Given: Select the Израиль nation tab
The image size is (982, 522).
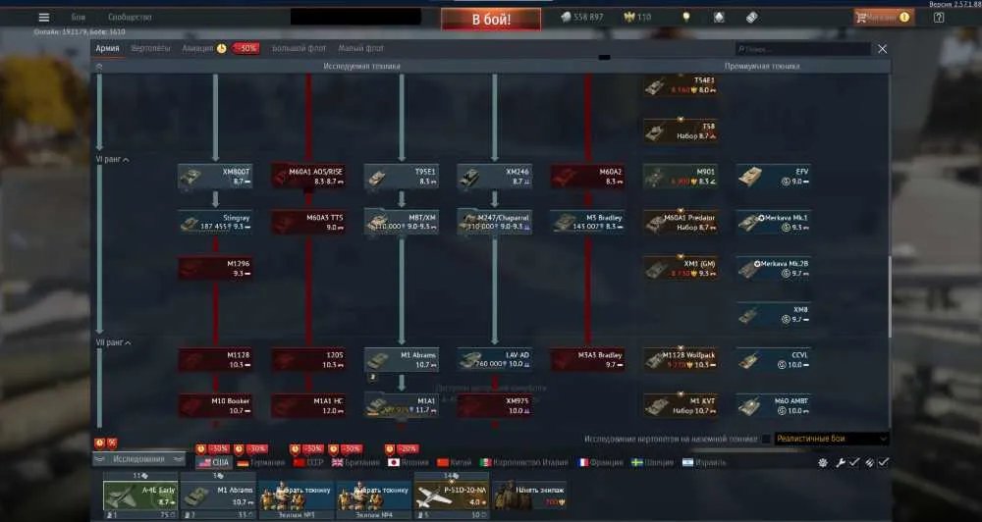Looking at the screenshot, I should pos(704,462).
